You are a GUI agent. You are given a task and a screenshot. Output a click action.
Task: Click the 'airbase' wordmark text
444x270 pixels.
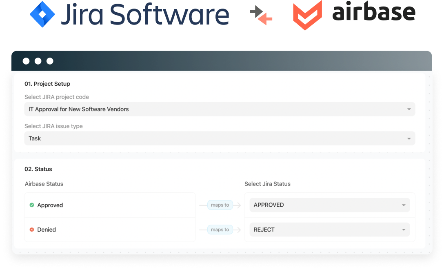374,11
